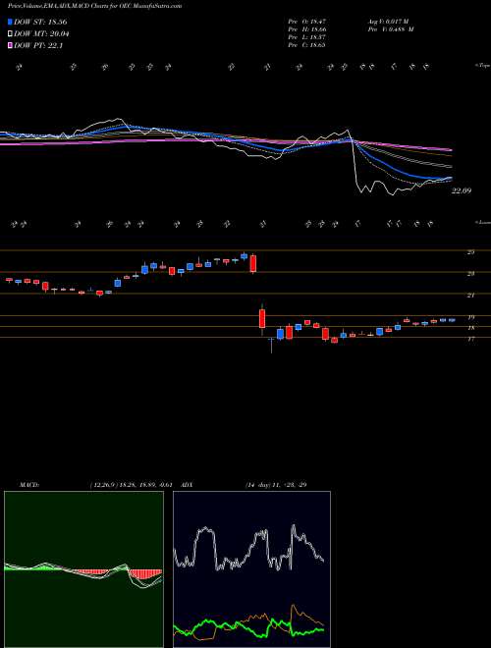Image resolution: width=491 pixels, height=648 pixels.
Task: Click the ADX panel title
Action: [188, 484]
